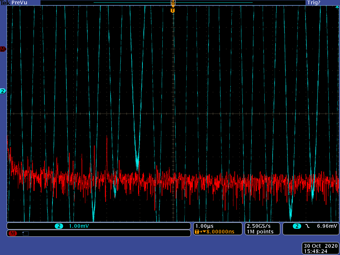Screen dimensions: 340x255
Task: Click the 1.00µs horizontal scale readout
Action: pyautogui.click(x=205, y=226)
